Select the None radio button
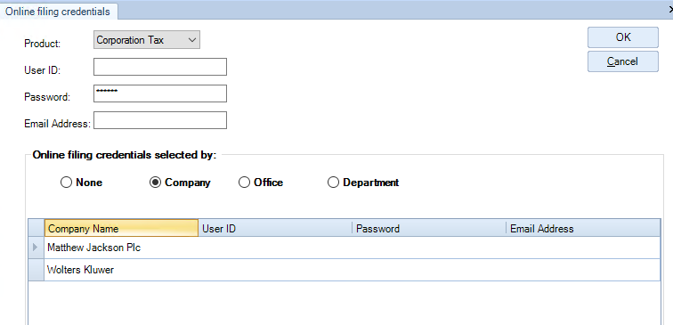 click(x=82, y=183)
